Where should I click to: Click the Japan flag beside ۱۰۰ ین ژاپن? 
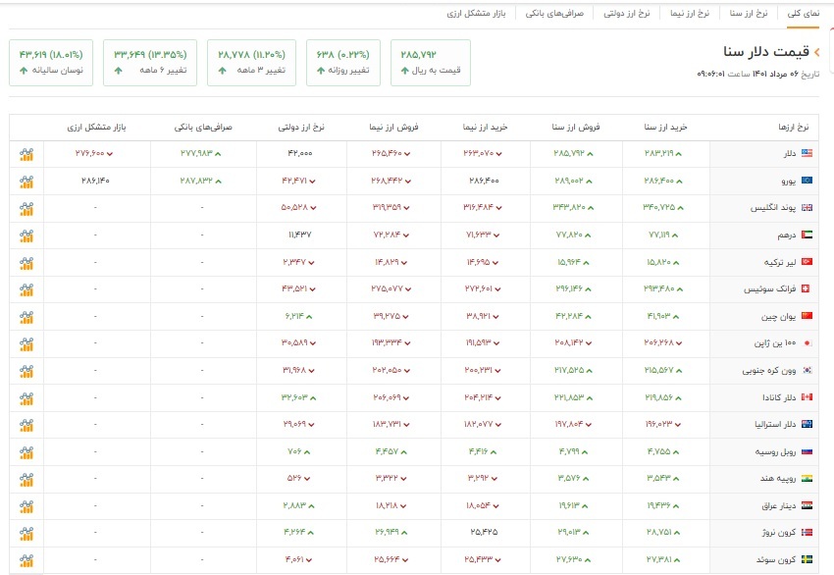tap(807, 343)
